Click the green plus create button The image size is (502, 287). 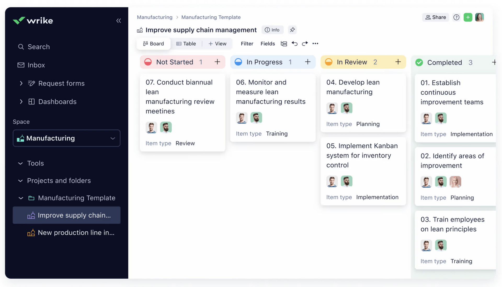tap(468, 17)
